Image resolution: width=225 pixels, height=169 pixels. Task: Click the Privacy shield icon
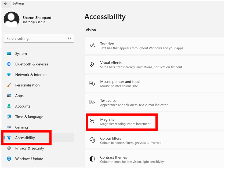(x=9, y=148)
